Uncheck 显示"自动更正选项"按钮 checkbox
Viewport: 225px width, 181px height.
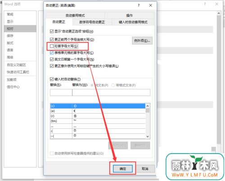pyautogui.click(x=52, y=31)
